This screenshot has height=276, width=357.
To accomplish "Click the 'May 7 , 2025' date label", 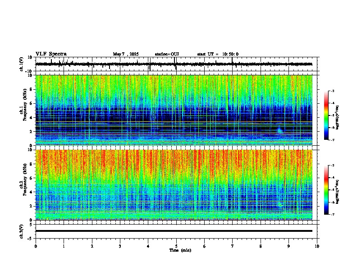I will tap(126, 54).
